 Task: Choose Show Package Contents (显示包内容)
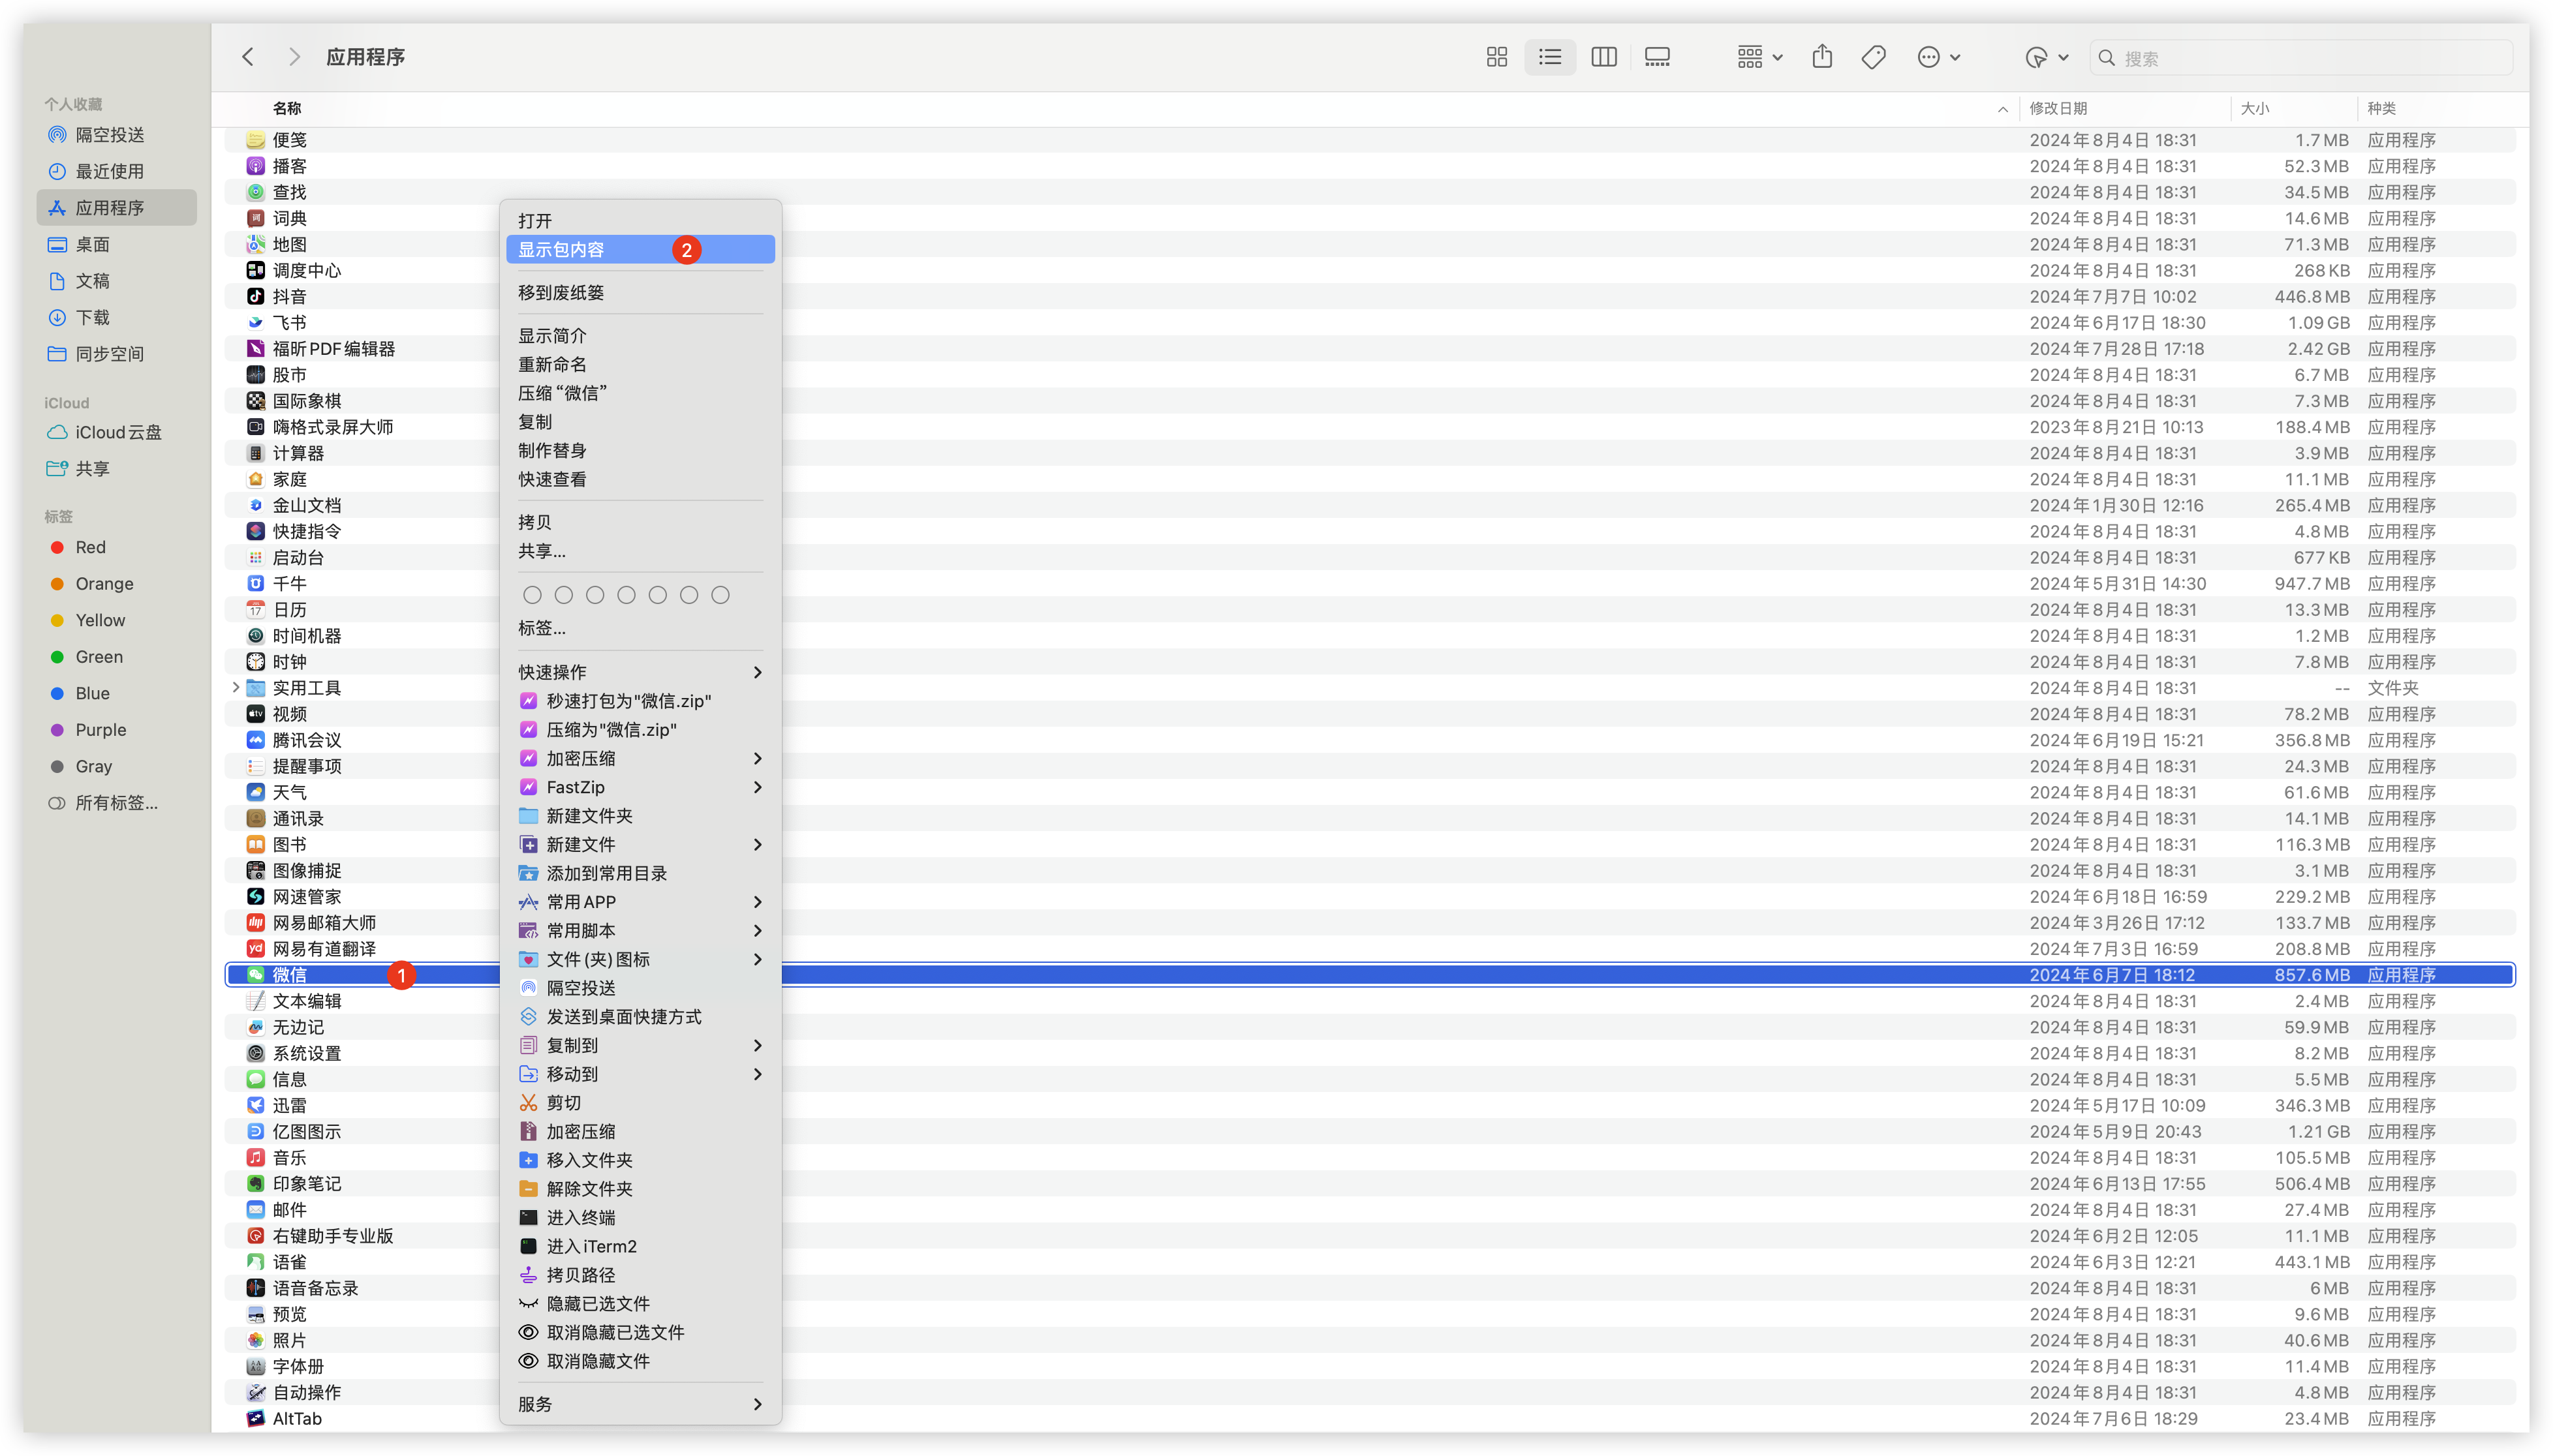(x=561, y=249)
